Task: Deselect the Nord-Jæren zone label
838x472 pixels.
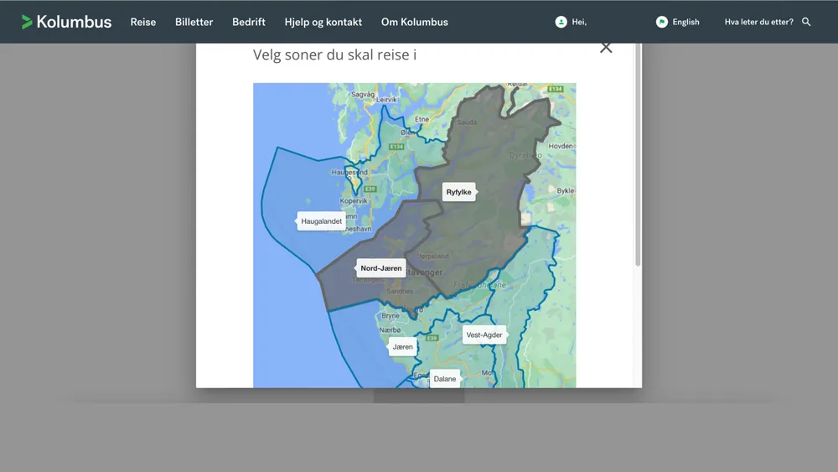Action: (x=381, y=268)
